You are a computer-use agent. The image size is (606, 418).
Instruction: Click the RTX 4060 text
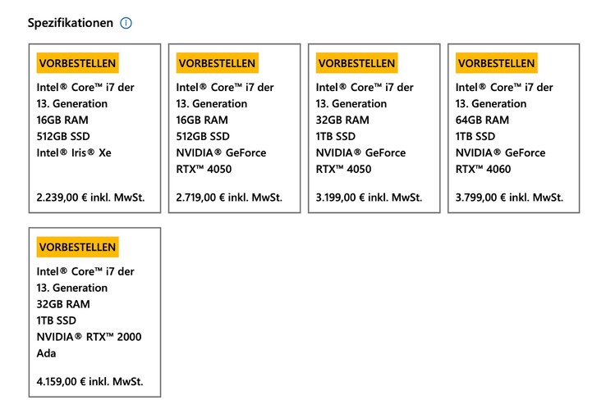point(483,169)
